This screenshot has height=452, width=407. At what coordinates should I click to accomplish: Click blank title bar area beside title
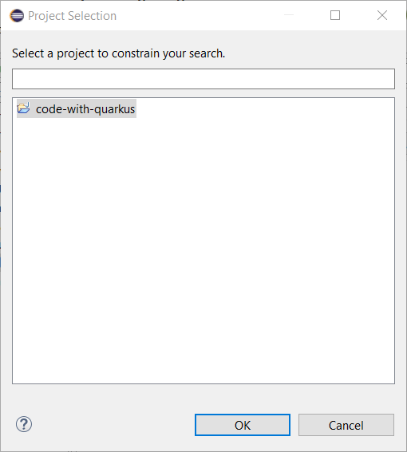click(200, 16)
